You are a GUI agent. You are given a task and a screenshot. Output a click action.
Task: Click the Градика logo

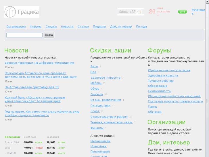click(22, 12)
